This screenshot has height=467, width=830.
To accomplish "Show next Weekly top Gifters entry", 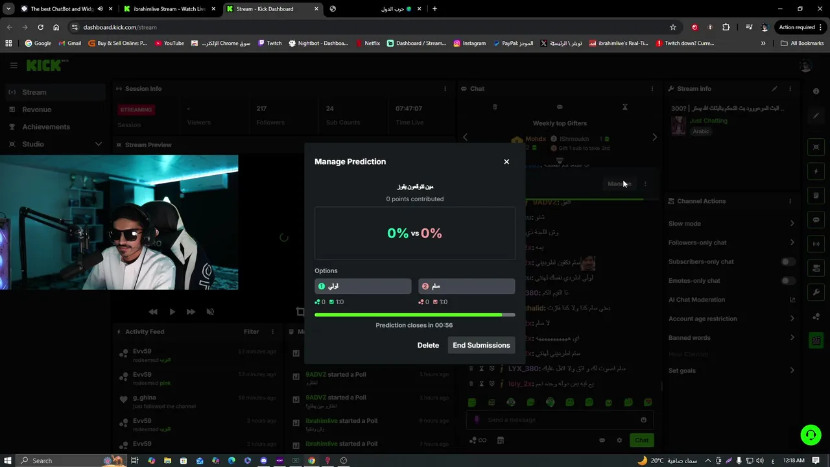I will point(654,137).
